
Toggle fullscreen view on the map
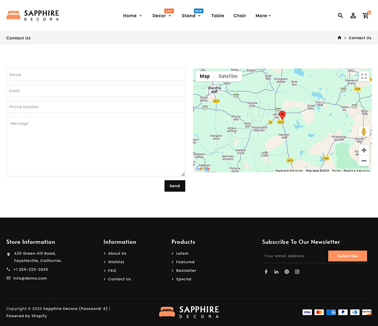(364, 76)
